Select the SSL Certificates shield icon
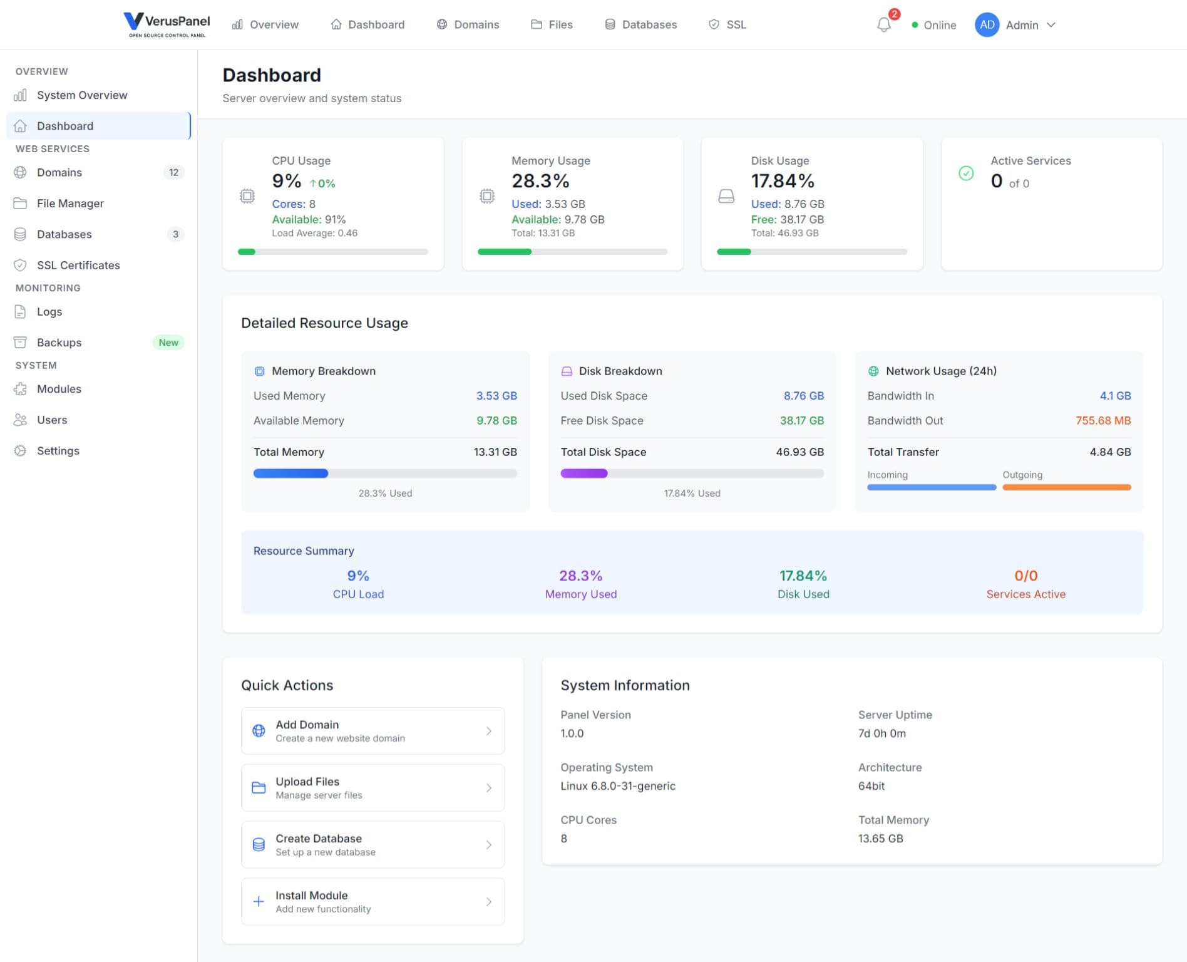This screenshot has height=962, width=1187. [x=21, y=265]
